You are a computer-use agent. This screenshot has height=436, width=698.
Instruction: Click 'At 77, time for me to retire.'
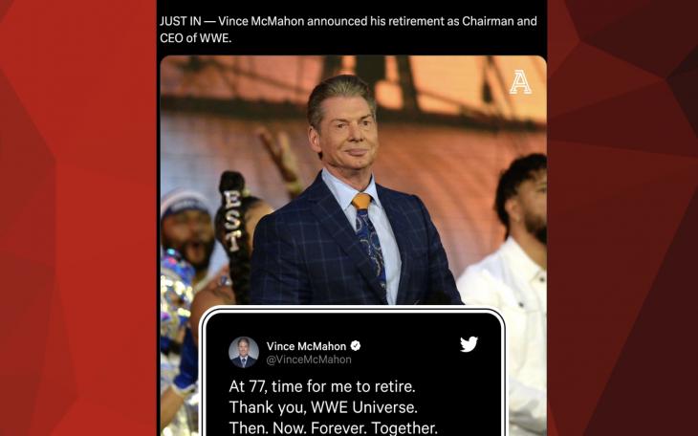click(x=322, y=386)
